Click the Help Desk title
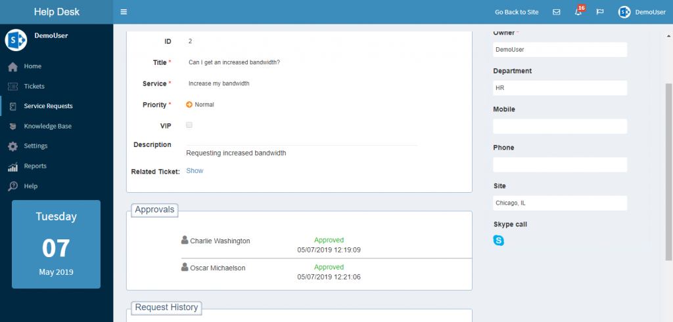This screenshot has height=322, width=673. point(57,12)
